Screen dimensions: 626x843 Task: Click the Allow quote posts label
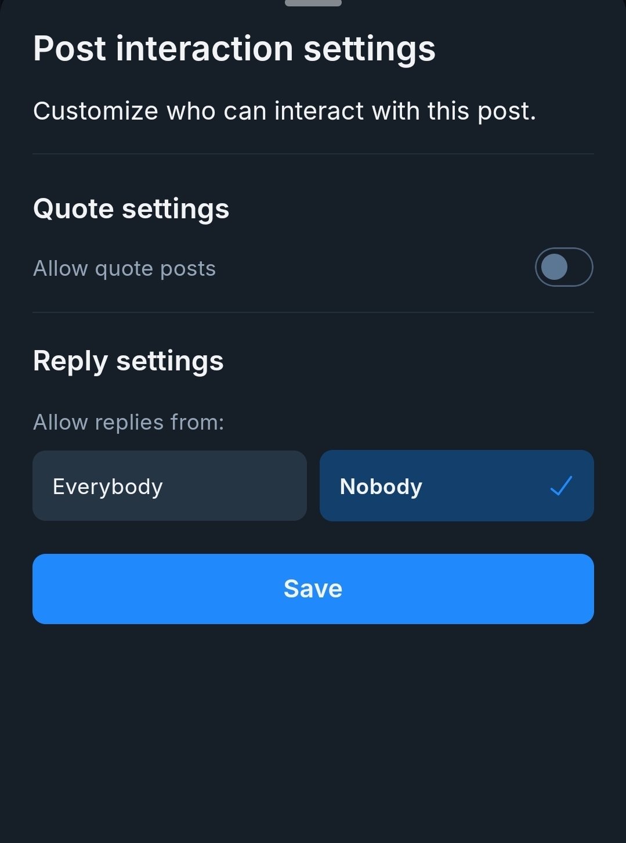pyautogui.click(x=124, y=269)
